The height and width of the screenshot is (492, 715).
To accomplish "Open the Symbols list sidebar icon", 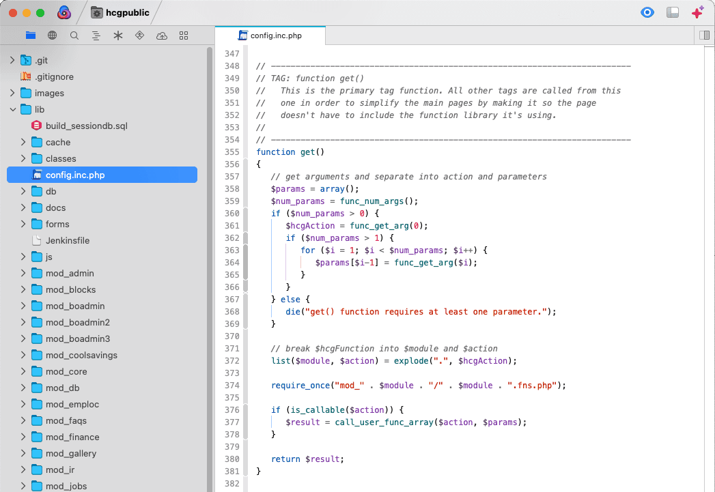I will [x=96, y=35].
